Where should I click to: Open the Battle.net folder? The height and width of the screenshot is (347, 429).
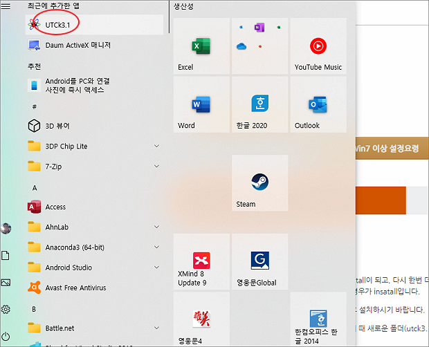94,328
